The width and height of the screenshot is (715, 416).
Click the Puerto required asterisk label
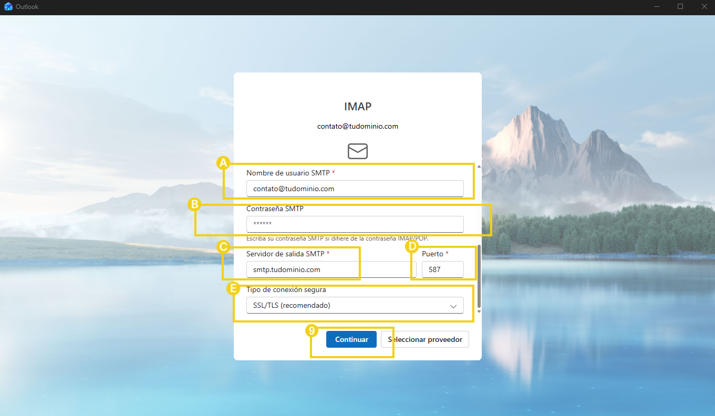click(x=447, y=253)
